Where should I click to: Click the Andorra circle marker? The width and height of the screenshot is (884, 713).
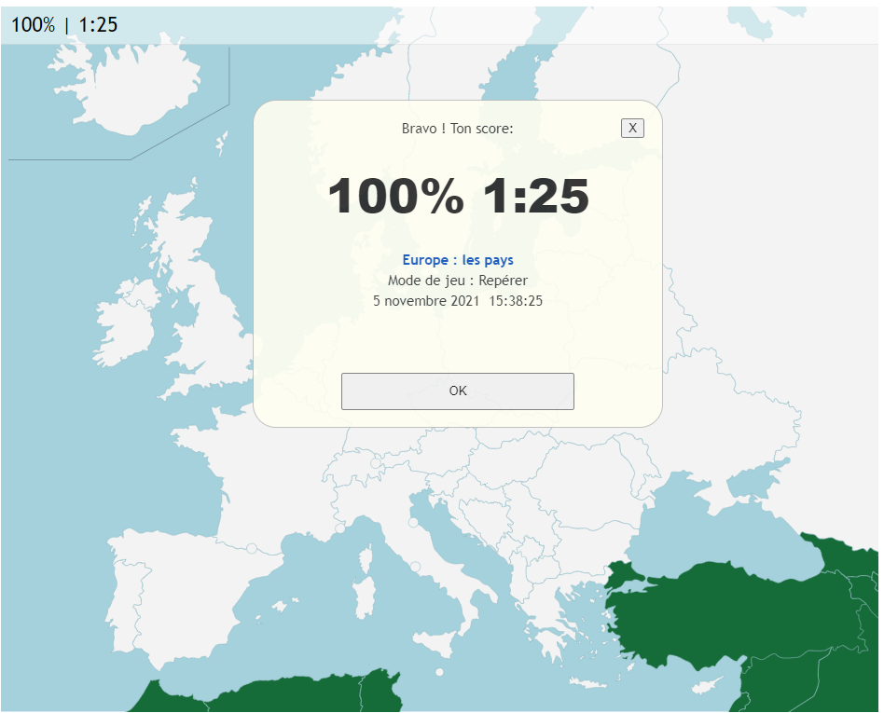pyautogui.click(x=252, y=548)
